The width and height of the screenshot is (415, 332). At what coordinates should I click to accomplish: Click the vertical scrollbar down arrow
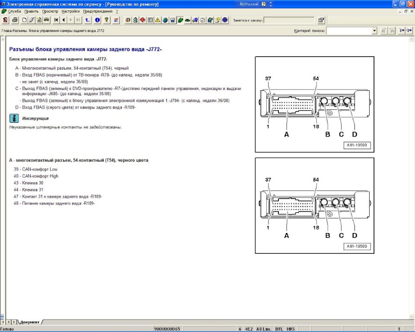tap(411, 316)
